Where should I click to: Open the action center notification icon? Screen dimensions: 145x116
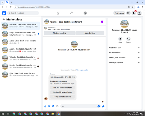[x=142, y=114]
